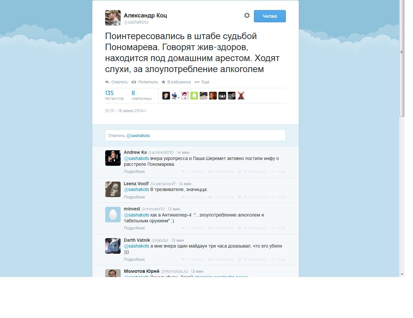Click the @LeenaVoolf handle
This screenshot has height=318, width=413.
(163, 184)
